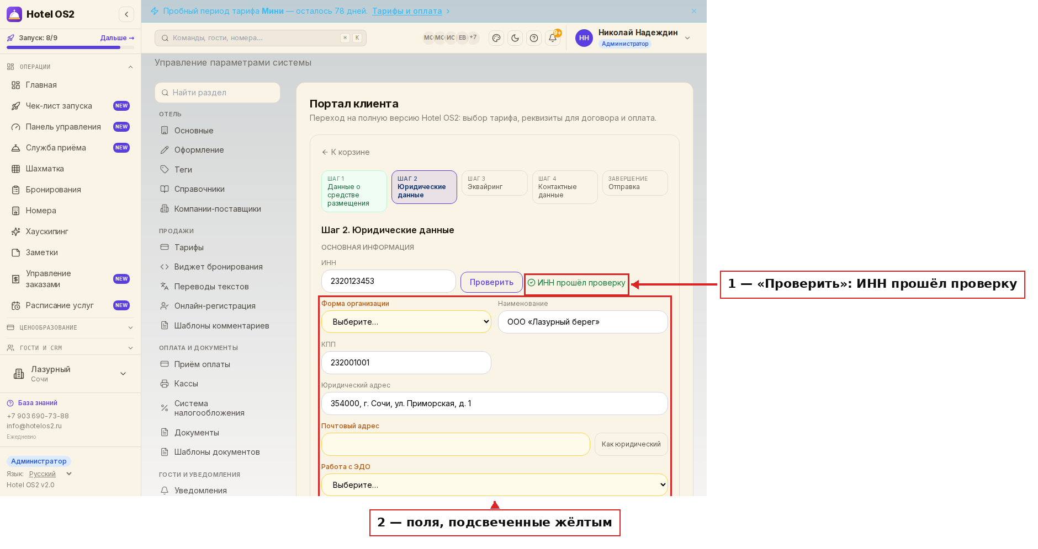The width and height of the screenshot is (1038, 549).
Task: Open Панель управления page
Action: (70, 127)
